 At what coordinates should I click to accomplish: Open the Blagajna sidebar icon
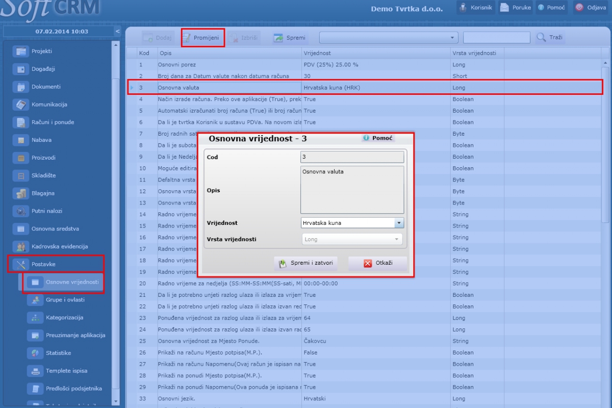click(21, 193)
